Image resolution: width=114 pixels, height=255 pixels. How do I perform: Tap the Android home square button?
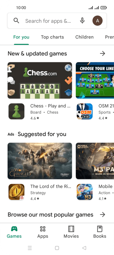point(57,248)
